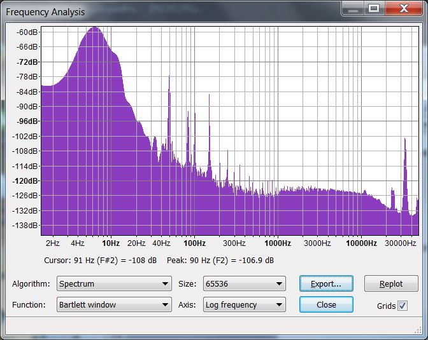Click the 2Hz frequency axis label
Screen dimensions: 428x340
point(53,243)
